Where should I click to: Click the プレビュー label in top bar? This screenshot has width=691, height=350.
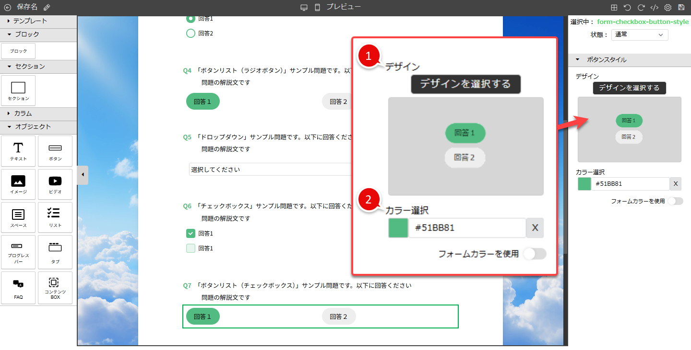(343, 7)
